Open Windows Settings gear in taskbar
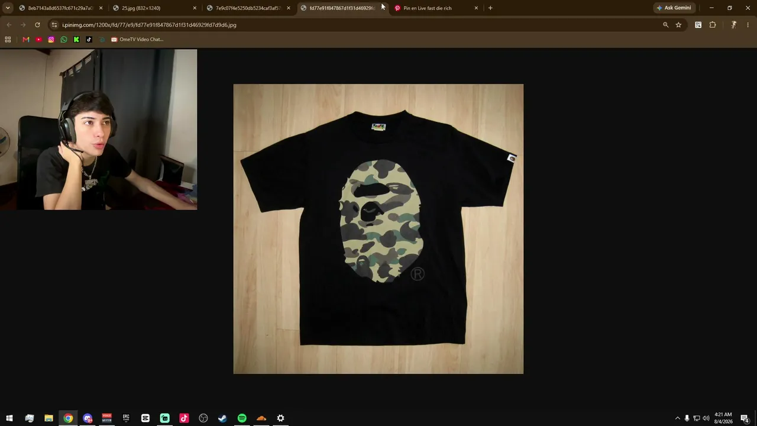757x426 pixels. pyautogui.click(x=280, y=418)
